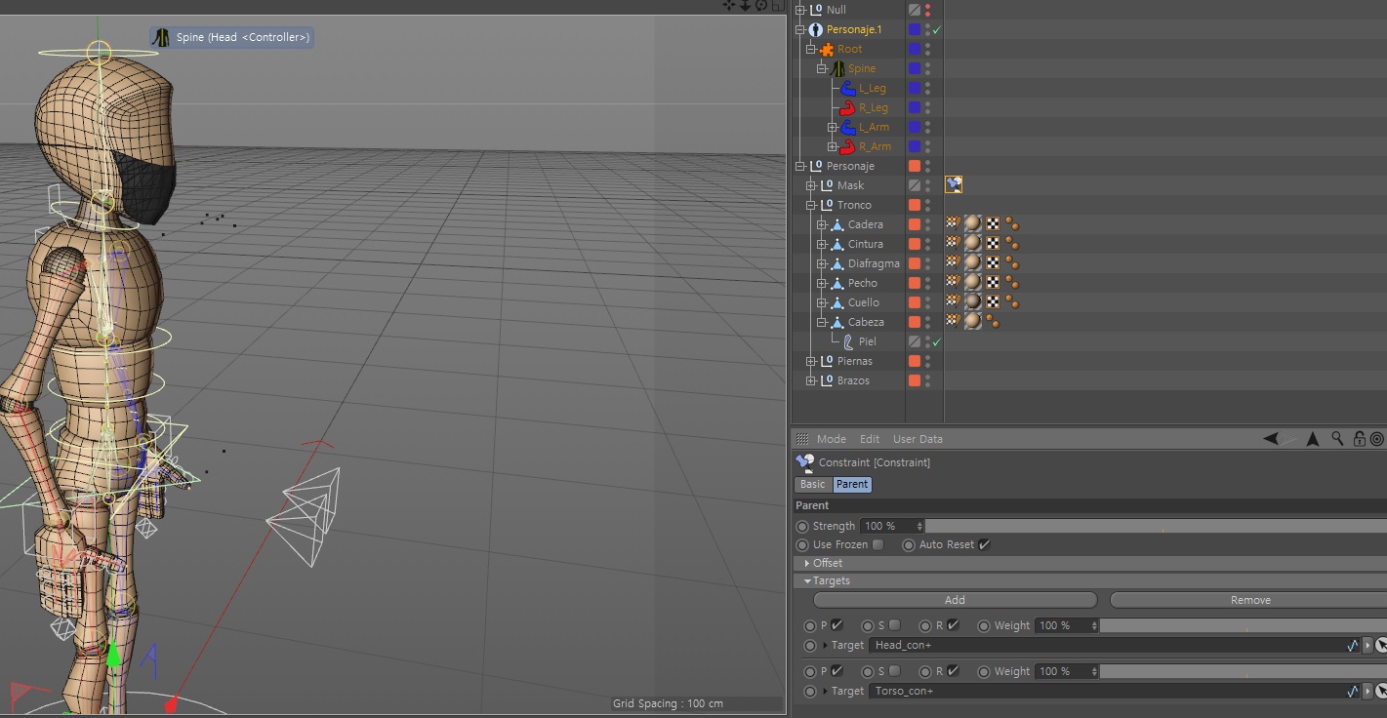The width and height of the screenshot is (1387, 718).
Task: Select the red R_Leg component icon
Action: [848, 107]
